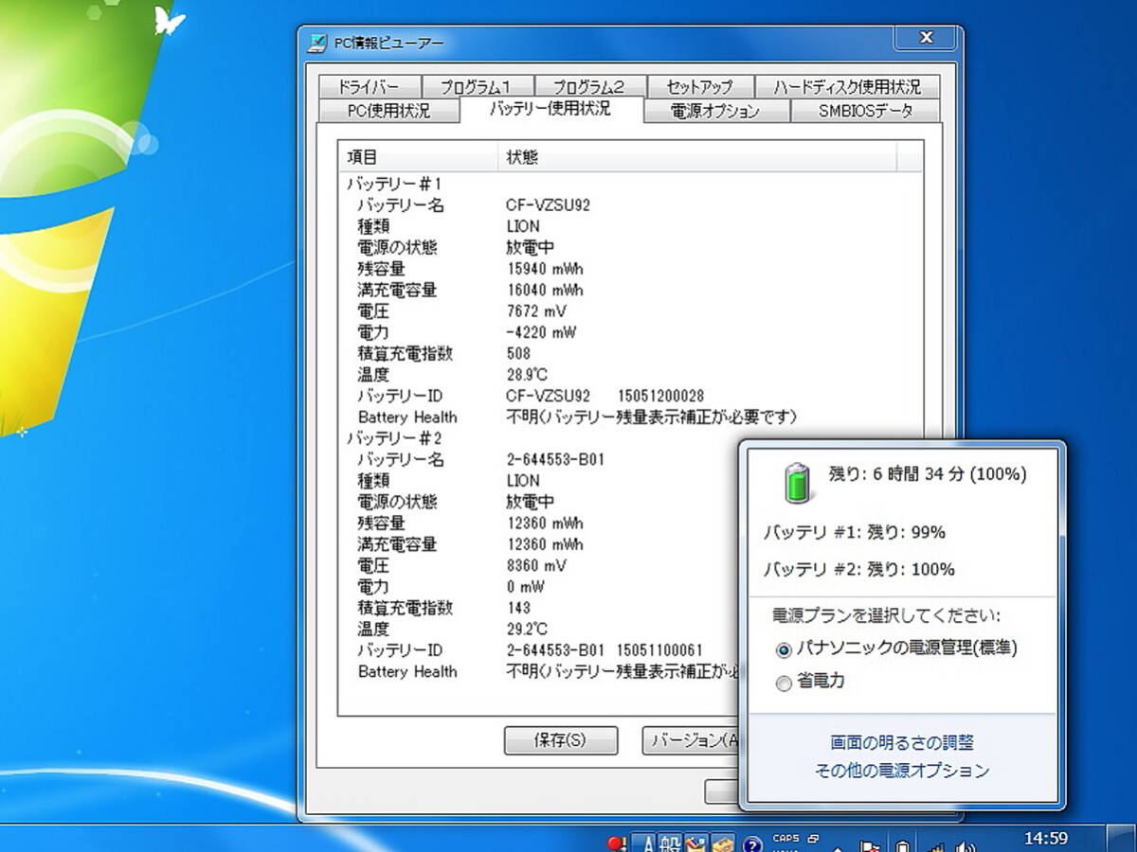
Task: Open the 電源オプション tab
Action: point(715,111)
